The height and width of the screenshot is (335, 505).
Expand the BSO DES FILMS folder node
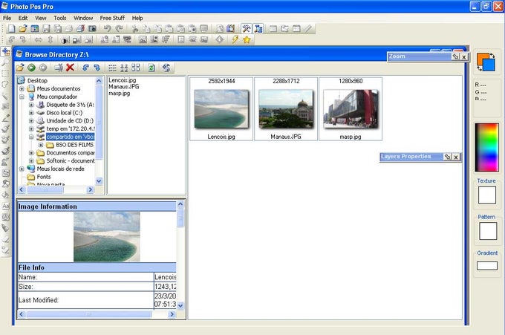click(41, 145)
